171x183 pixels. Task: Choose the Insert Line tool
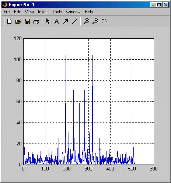[x=74, y=21]
